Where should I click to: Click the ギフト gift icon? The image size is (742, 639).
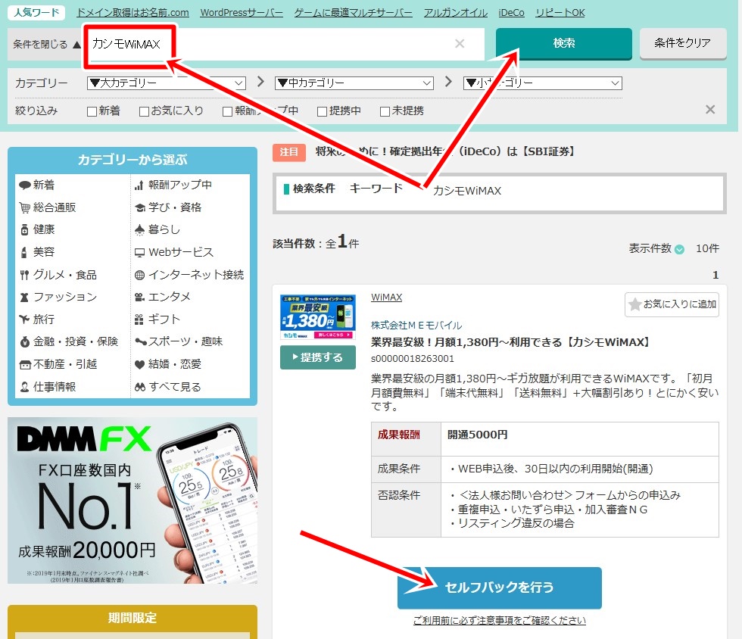[x=139, y=319]
